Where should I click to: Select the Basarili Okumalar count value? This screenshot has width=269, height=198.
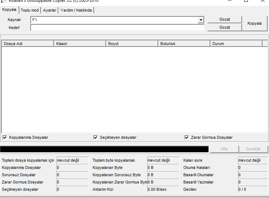tap(253, 175)
